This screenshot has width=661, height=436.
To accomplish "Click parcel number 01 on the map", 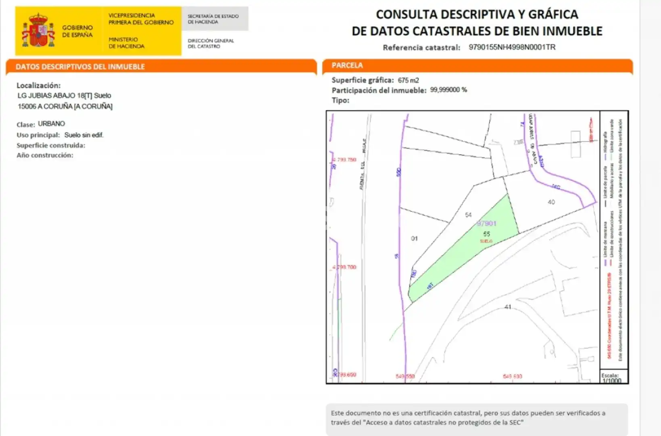I will click(x=414, y=239).
